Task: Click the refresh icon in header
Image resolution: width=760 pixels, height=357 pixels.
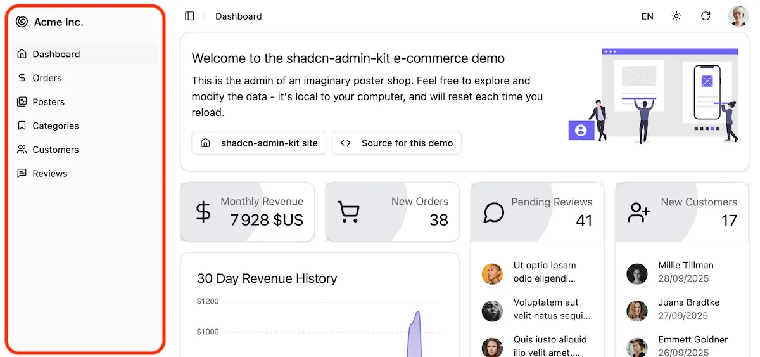Action: (x=706, y=16)
